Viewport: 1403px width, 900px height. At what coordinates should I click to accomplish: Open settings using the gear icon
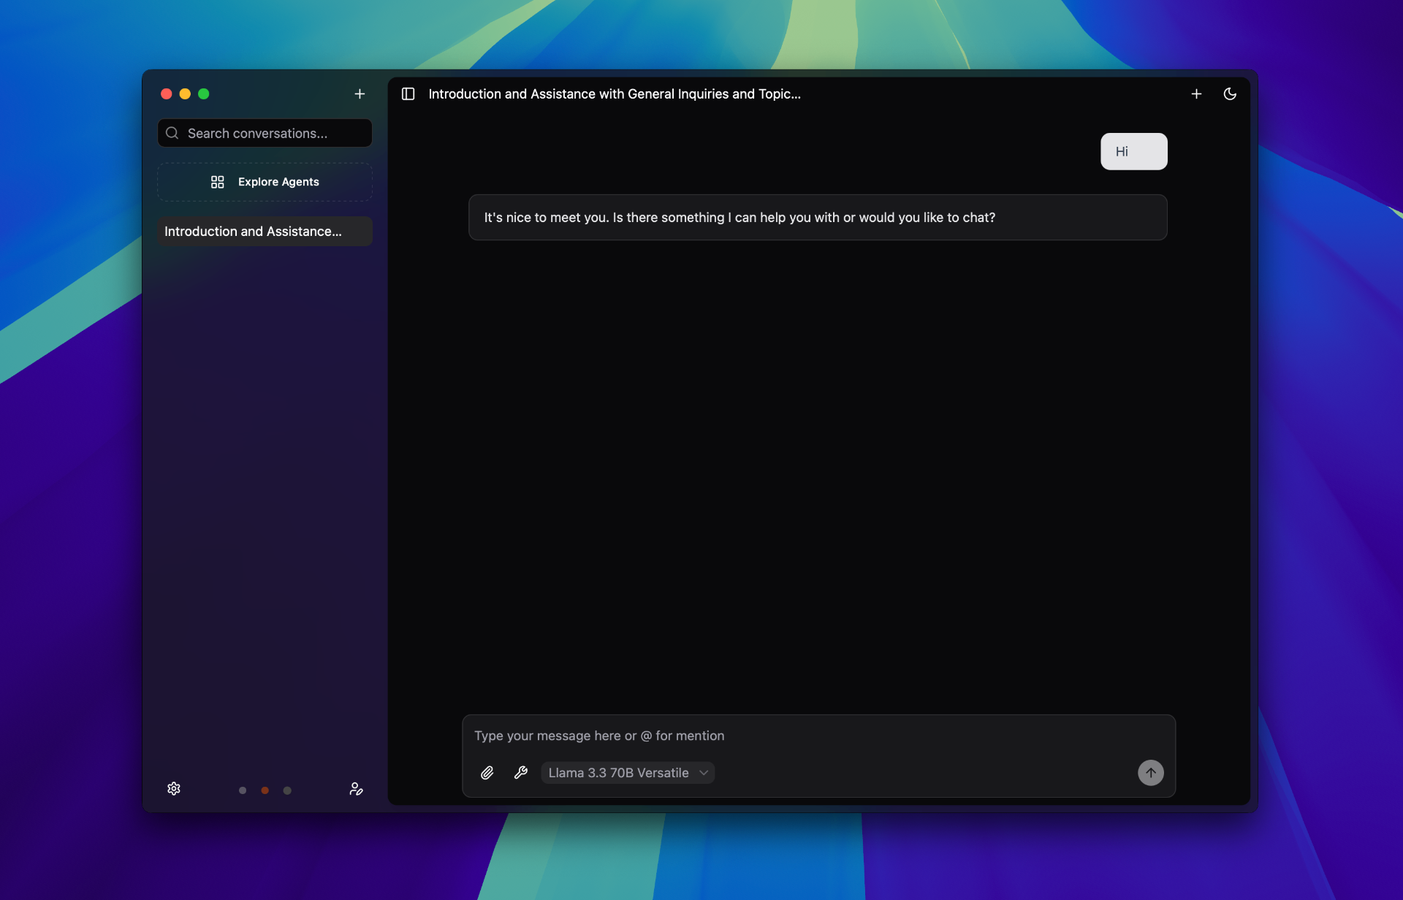click(x=173, y=789)
